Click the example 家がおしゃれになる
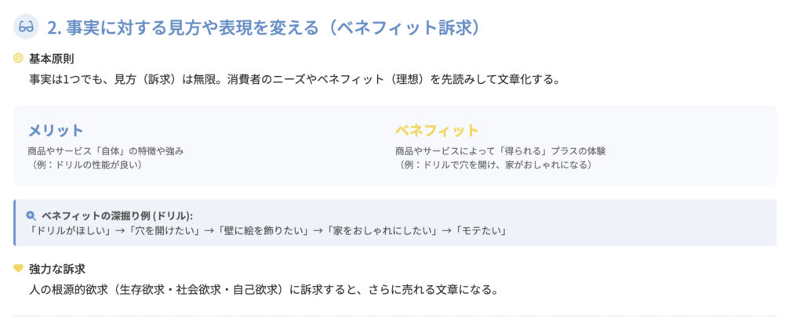The width and height of the screenshot is (803, 333). pyautogui.click(x=496, y=165)
